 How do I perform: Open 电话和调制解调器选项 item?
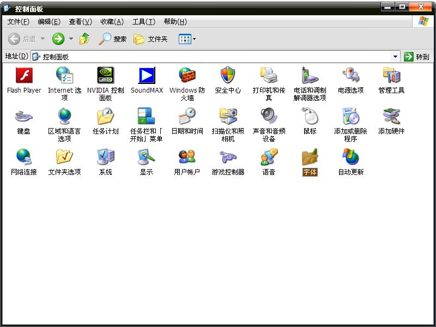310,83
